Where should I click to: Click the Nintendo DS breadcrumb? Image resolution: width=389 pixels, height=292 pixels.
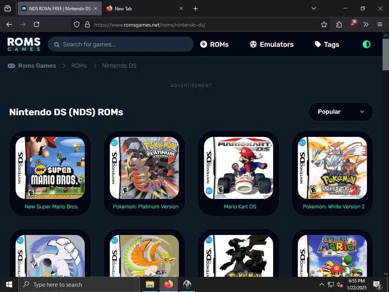[119, 65]
